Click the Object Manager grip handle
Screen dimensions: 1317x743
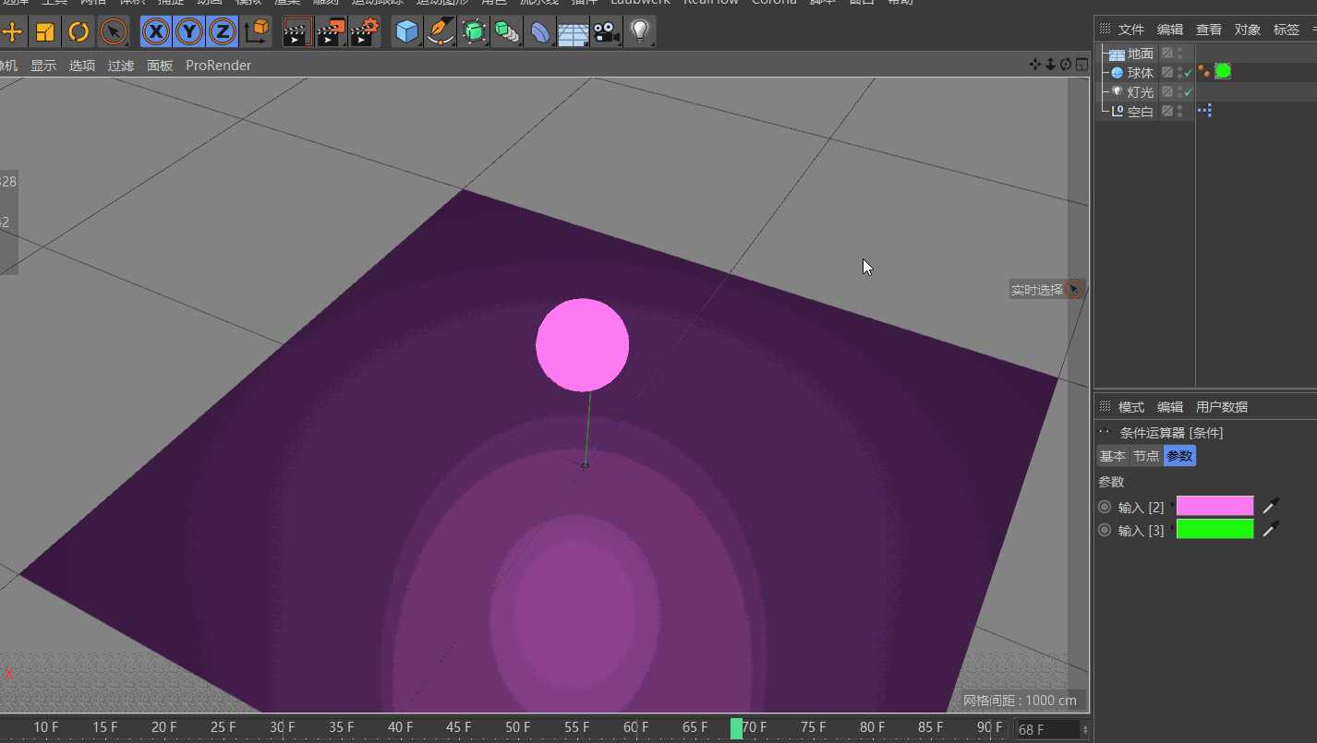click(1105, 29)
